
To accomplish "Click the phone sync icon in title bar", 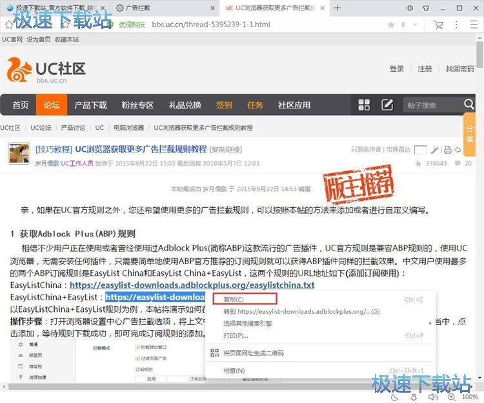I will point(410,8).
